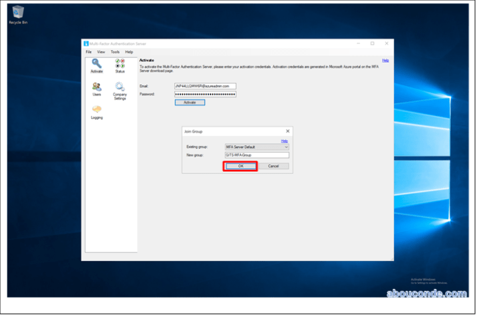The image size is (477, 315).
Task: Open the Help menu
Action: click(129, 51)
